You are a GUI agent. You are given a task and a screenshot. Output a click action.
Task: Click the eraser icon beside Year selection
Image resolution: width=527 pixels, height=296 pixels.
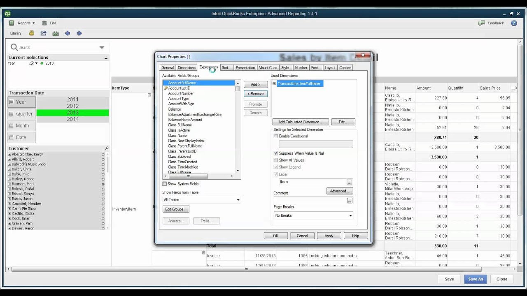[31, 63]
